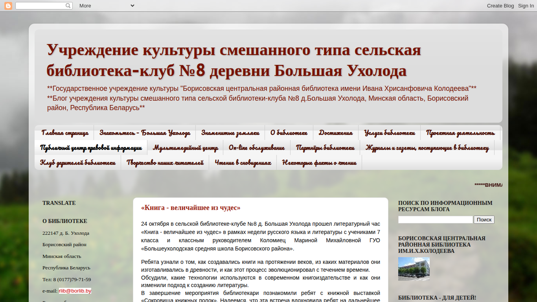Open the Мультимедийный центр tab
Screen dimensions: 537x302
185,147
